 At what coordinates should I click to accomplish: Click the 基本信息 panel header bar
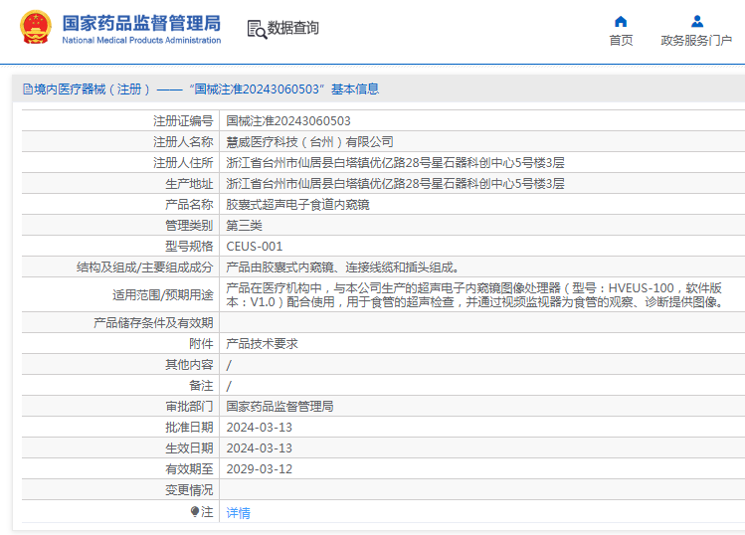(378, 89)
